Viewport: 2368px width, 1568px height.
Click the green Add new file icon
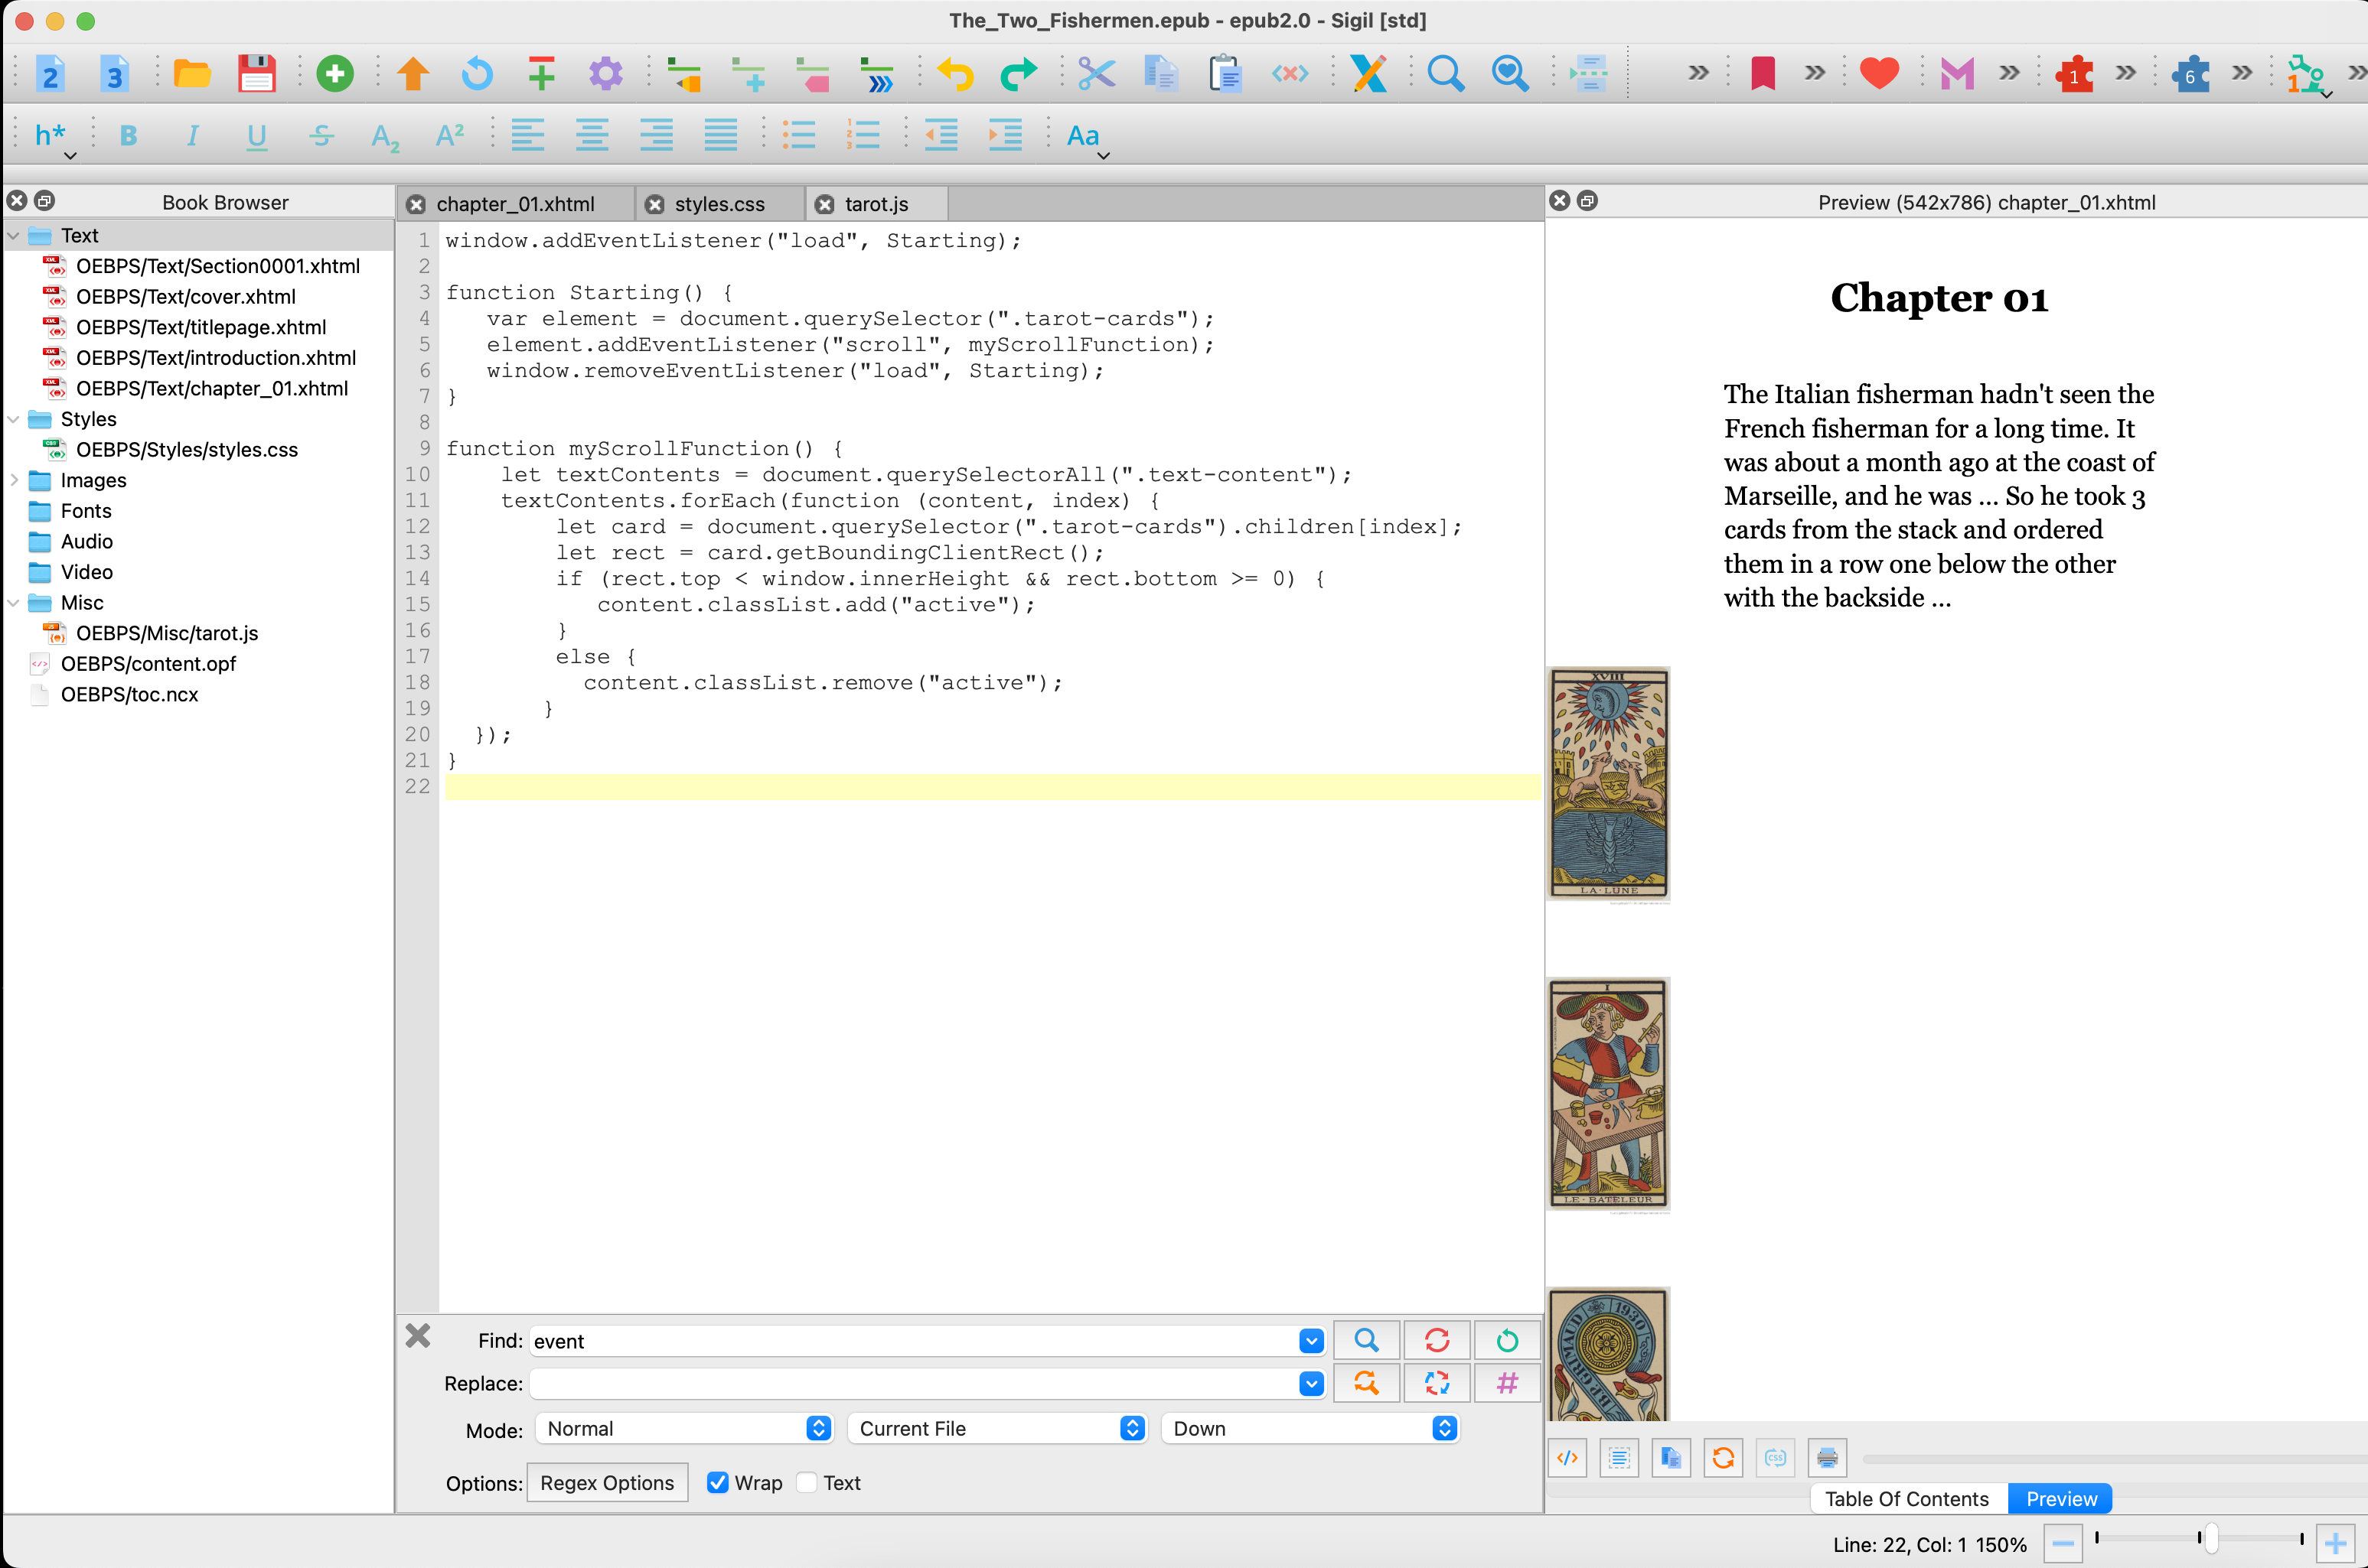click(x=334, y=74)
